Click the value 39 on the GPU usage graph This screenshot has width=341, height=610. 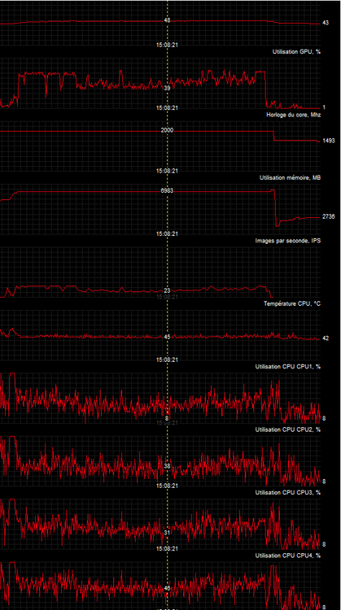[167, 89]
